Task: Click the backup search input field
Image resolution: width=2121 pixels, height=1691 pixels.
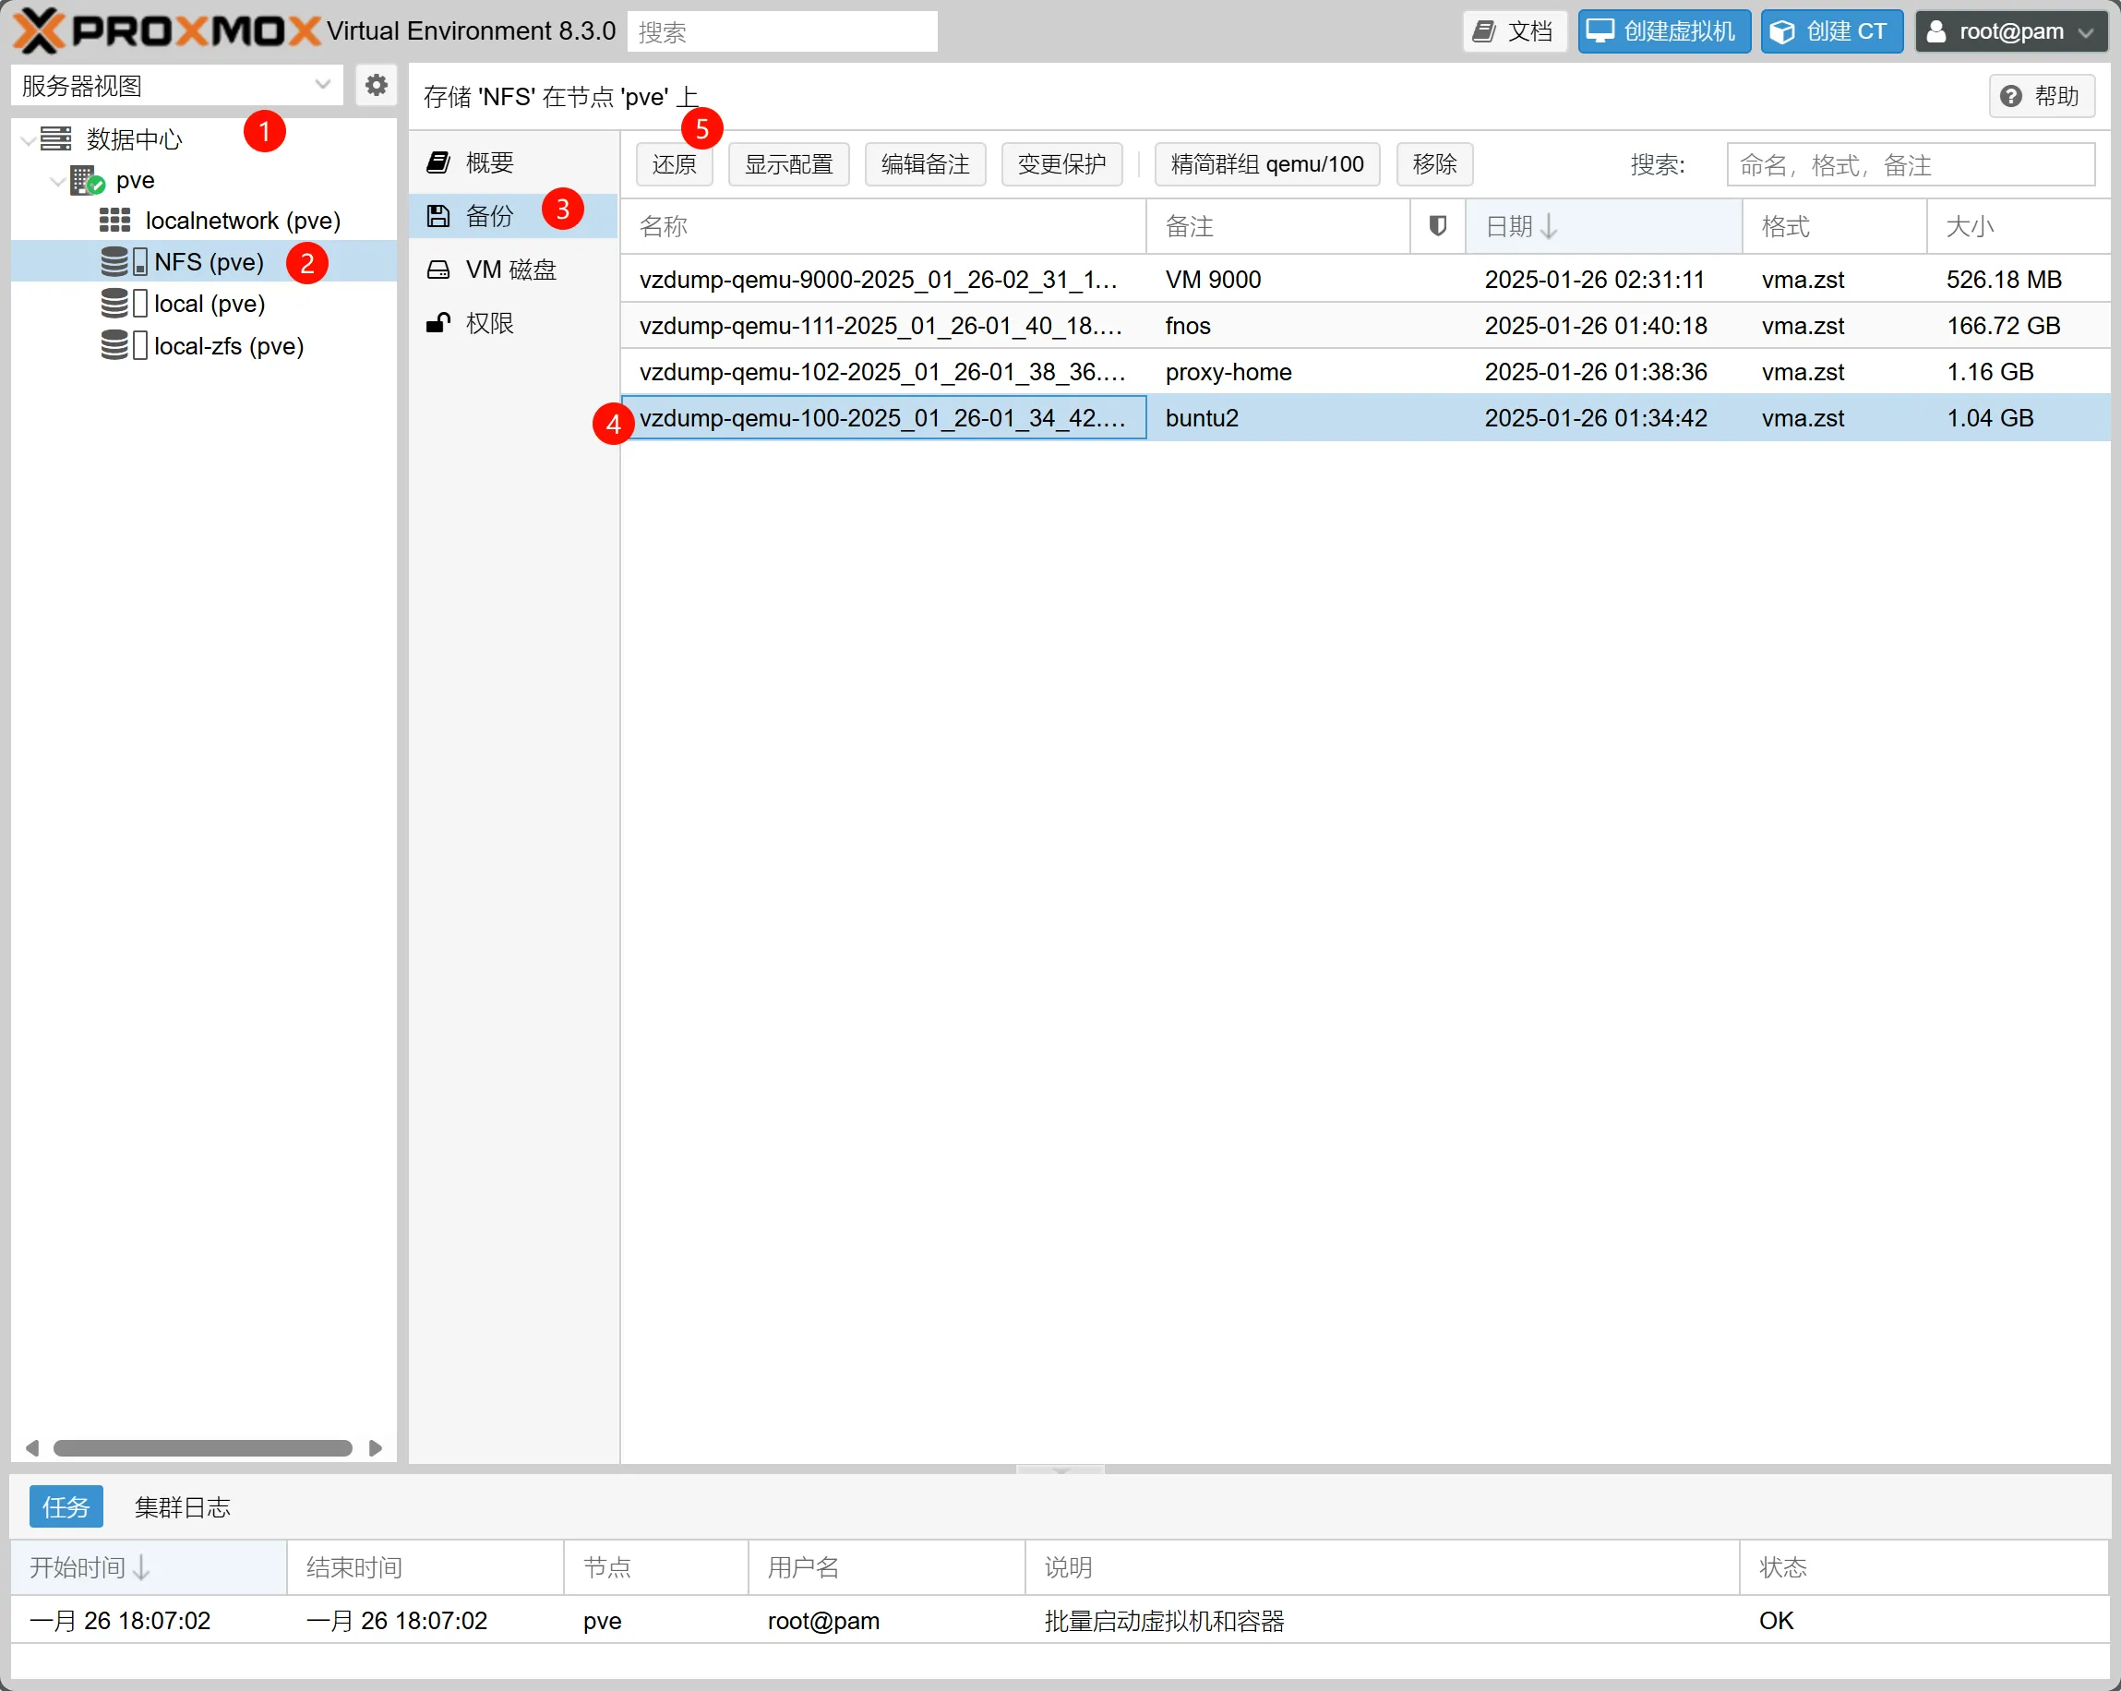Action: click(x=1910, y=164)
